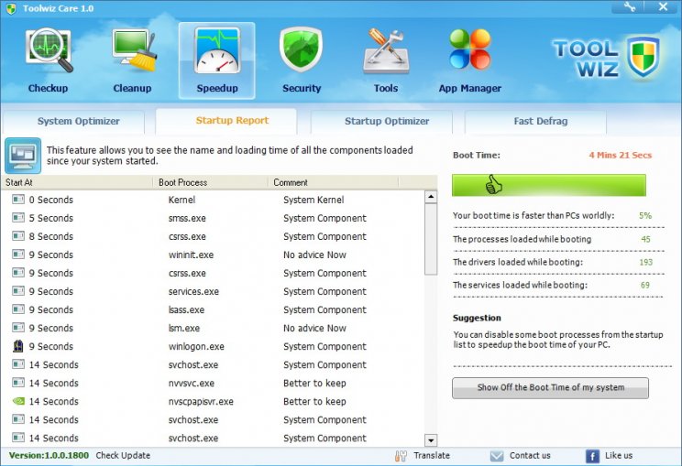Click the Check Update link
The width and height of the screenshot is (682, 466).
(x=123, y=455)
